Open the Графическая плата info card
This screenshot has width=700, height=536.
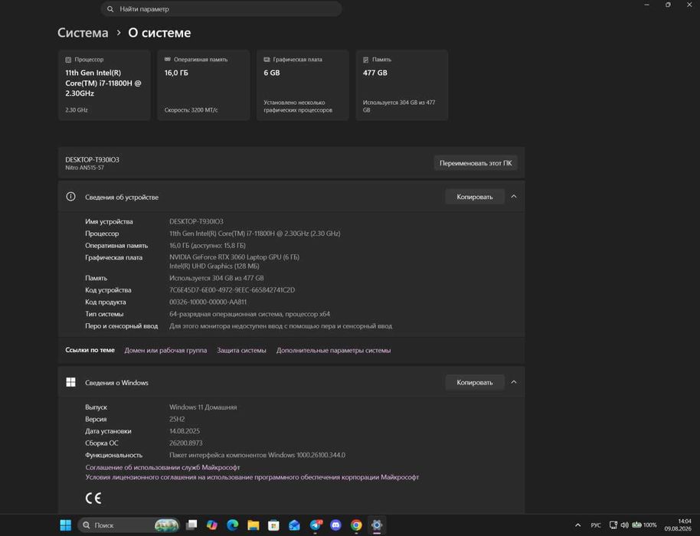[x=303, y=85]
